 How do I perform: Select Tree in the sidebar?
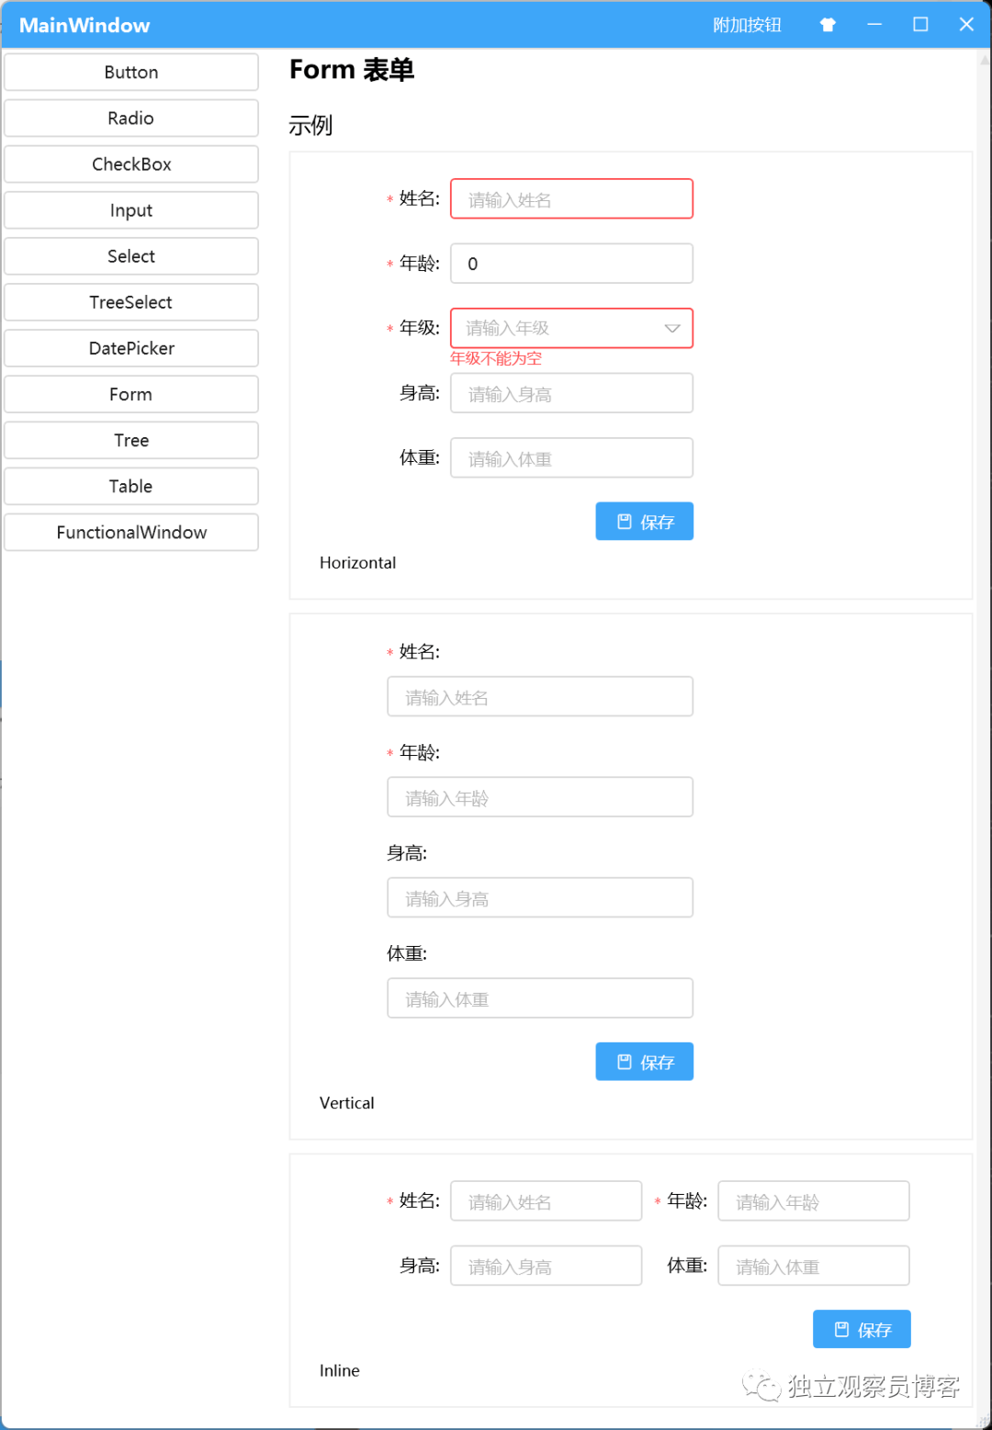coord(130,440)
